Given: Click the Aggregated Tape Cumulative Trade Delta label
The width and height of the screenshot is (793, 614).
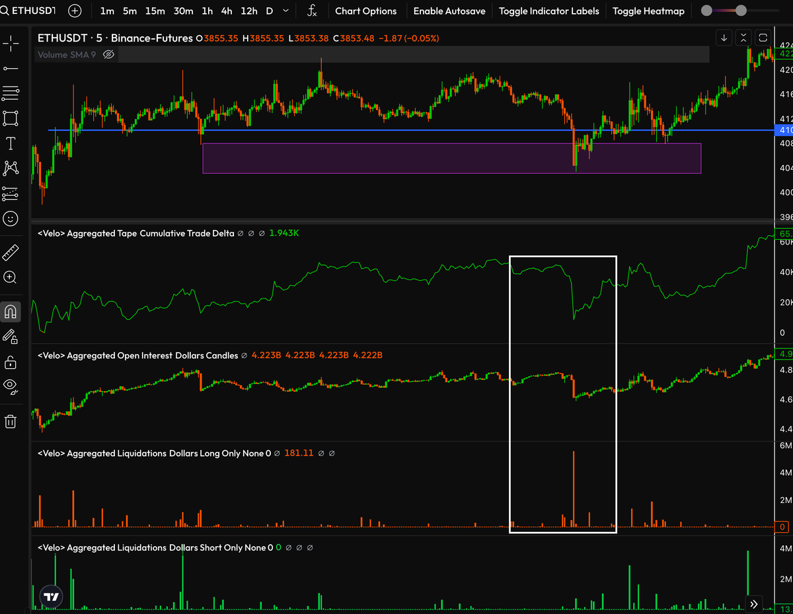Looking at the screenshot, I should (136, 233).
